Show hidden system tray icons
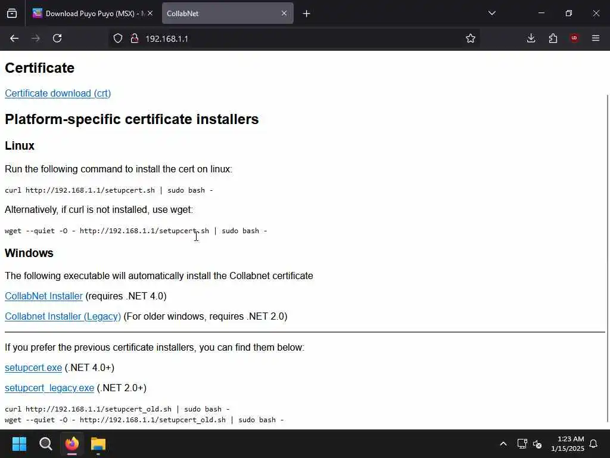Image resolution: width=610 pixels, height=458 pixels. tap(503, 444)
